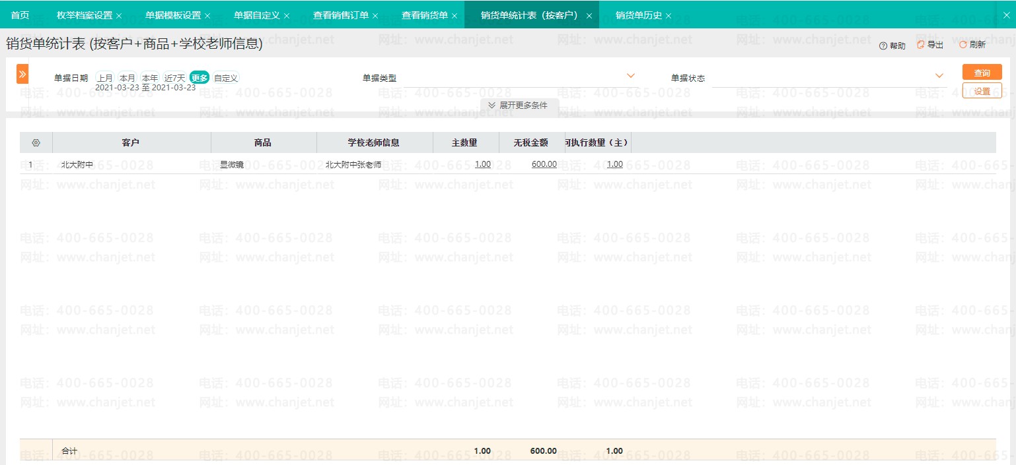Open the 单据状态 dropdown arrow
Viewport: 1016px width, 465px height.
939,76
